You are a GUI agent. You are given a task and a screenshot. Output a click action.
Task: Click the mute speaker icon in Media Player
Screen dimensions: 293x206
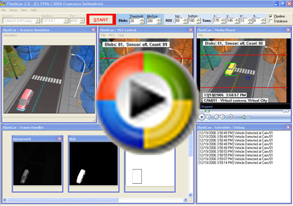click(x=231, y=117)
